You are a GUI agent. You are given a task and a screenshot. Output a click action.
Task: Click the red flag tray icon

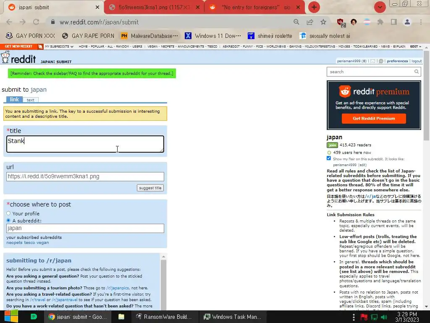(364, 317)
